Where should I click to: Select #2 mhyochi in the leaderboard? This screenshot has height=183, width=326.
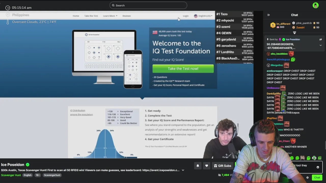[x=235, y=21]
